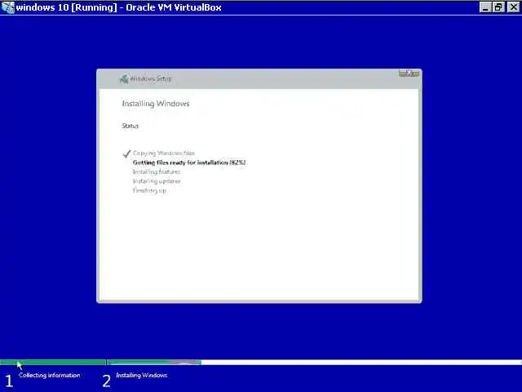Screen dimensions: 522x392
Task: Select the 'Copying Windows files' step text
Action: 164,153
